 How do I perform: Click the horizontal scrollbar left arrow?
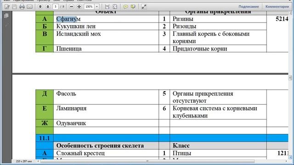(38, 161)
